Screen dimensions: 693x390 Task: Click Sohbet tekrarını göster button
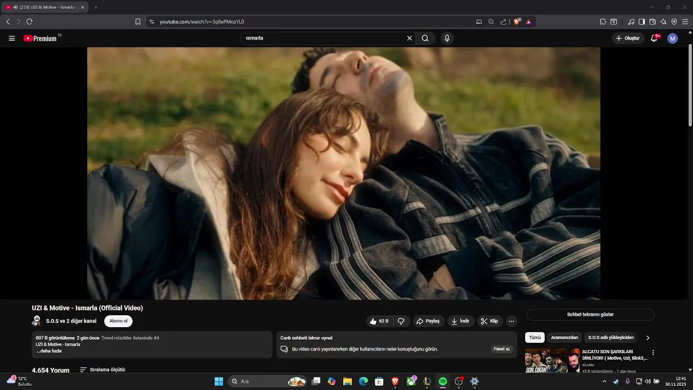590,315
